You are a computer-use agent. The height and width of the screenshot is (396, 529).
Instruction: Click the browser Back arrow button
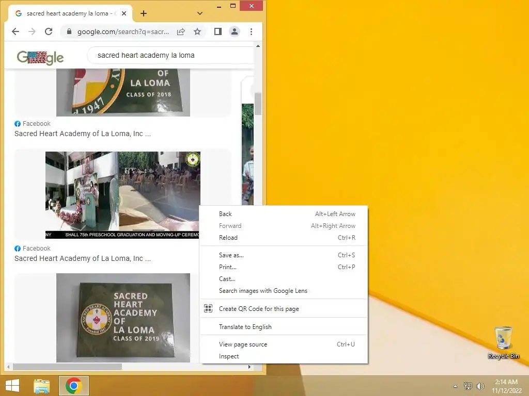coord(15,31)
